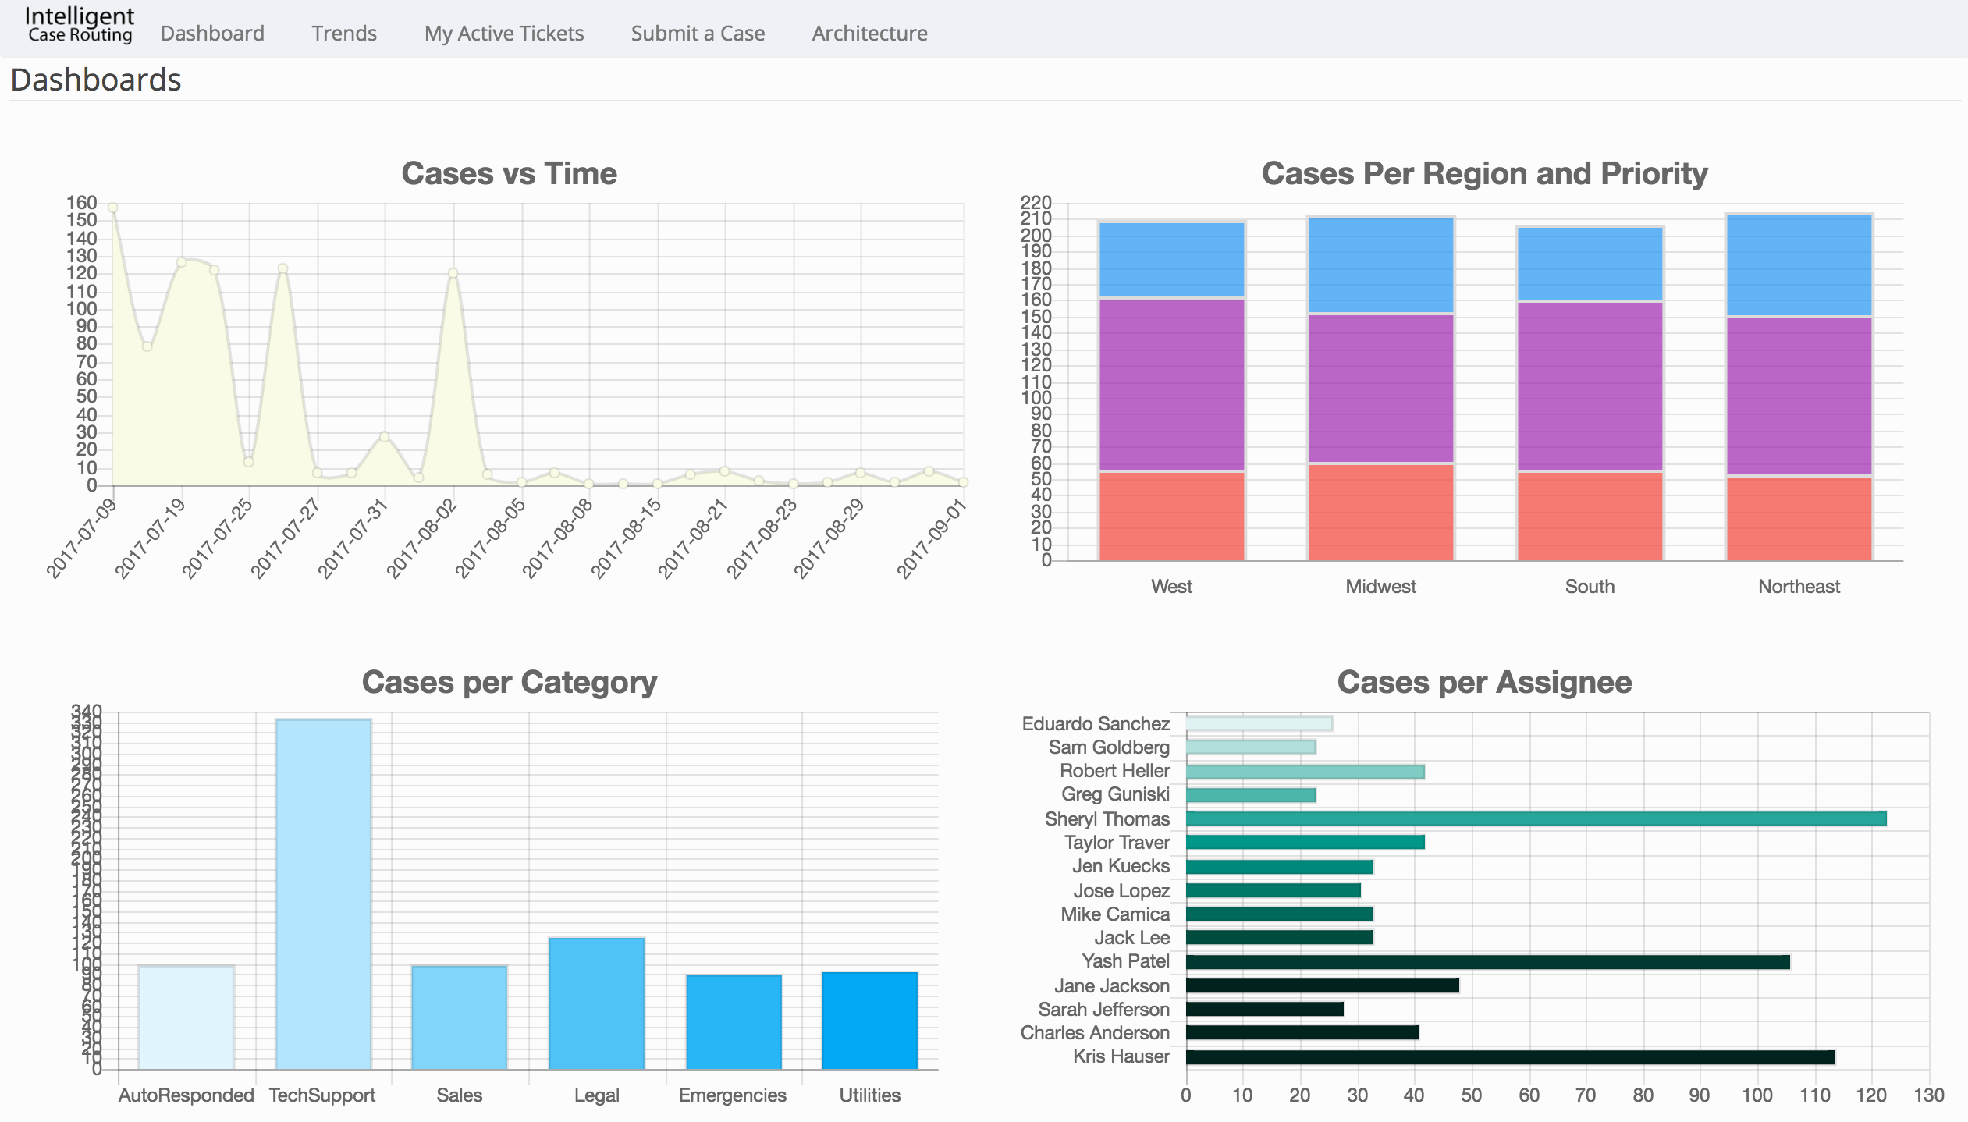Click the West region red bar segment

(1172, 516)
